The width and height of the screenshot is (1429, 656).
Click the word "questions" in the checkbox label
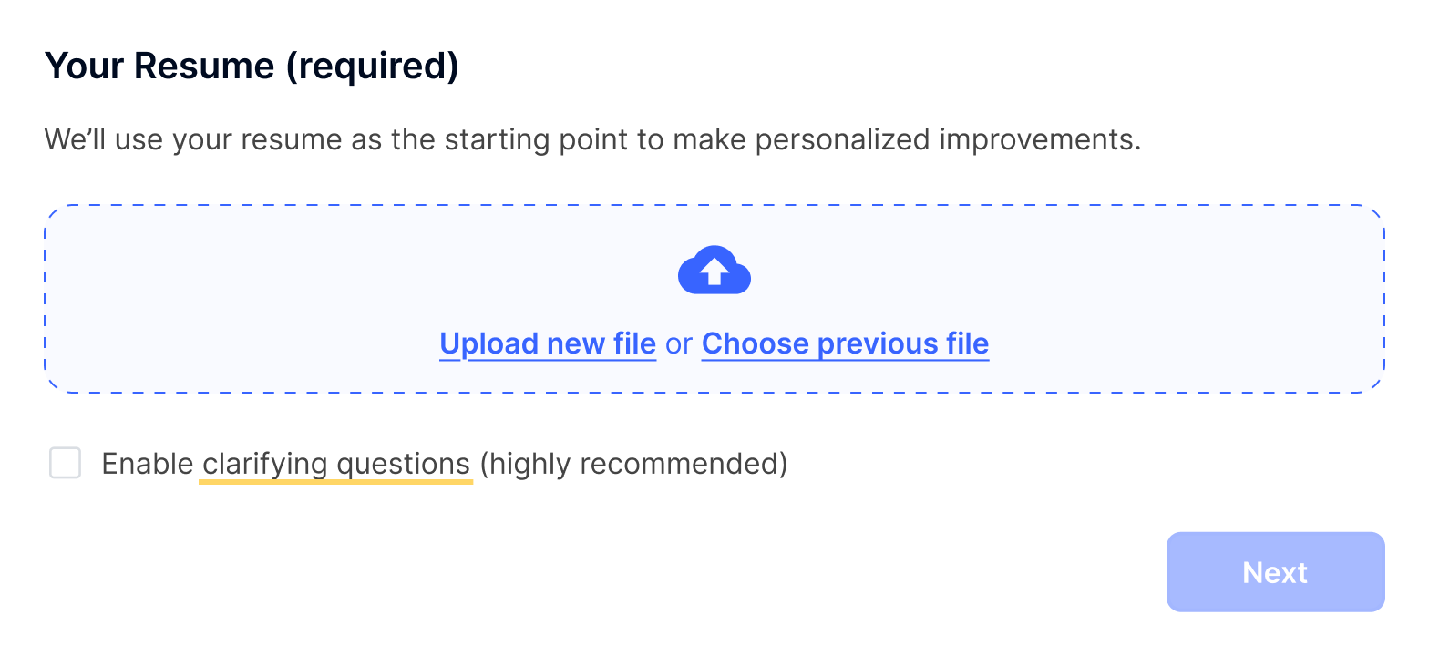click(x=403, y=464)
